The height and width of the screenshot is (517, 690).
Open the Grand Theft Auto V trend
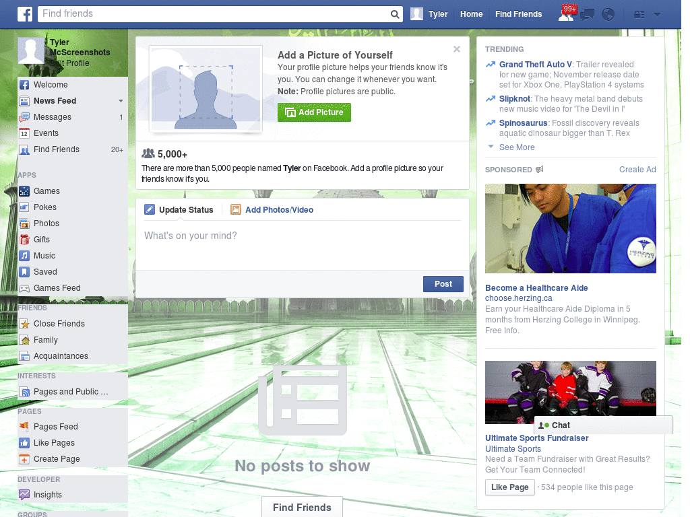pos(535,65)
